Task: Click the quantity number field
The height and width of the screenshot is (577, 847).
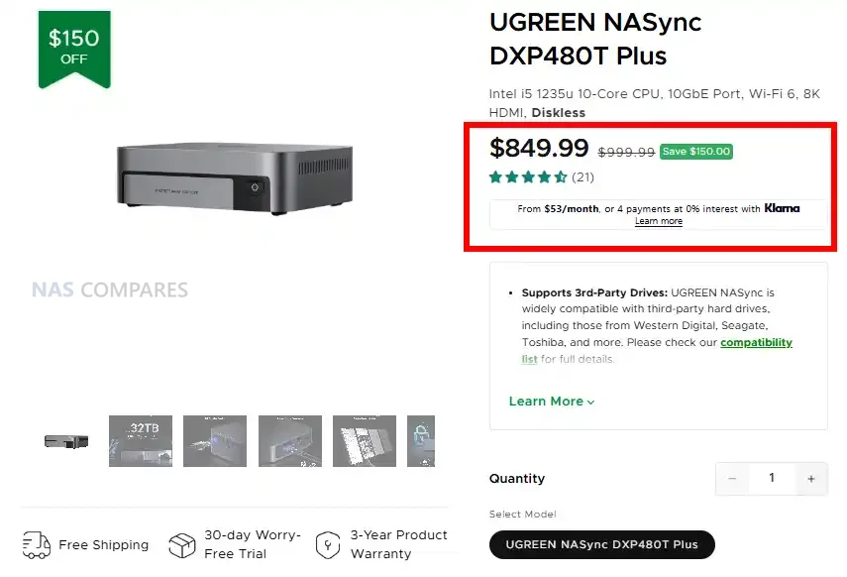Action: tap(772, 479)
